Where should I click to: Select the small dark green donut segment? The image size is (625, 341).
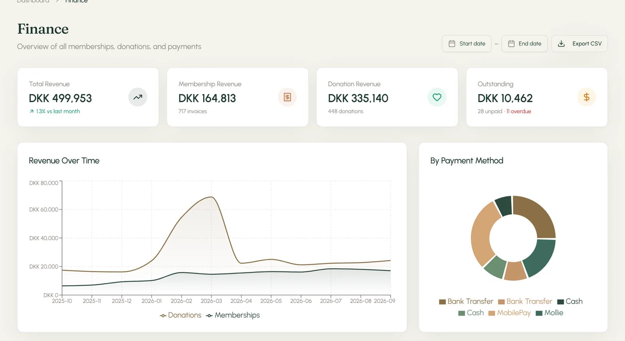coord(504,205)
